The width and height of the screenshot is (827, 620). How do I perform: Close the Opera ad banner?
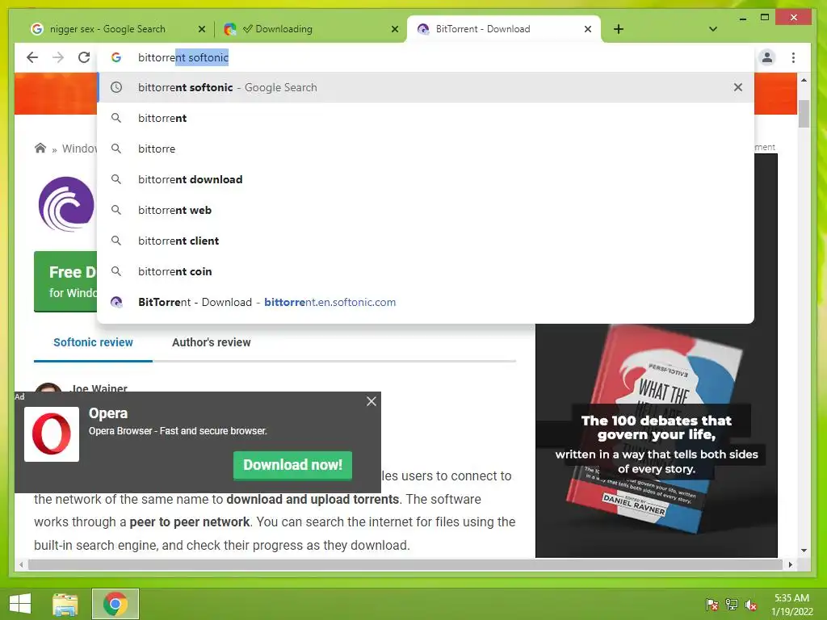coord(372,402)
